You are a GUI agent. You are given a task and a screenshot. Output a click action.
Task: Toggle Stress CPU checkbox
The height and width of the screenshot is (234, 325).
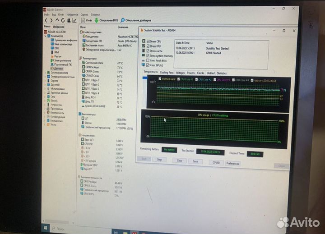pyautogui.click(x=148, y=41)
